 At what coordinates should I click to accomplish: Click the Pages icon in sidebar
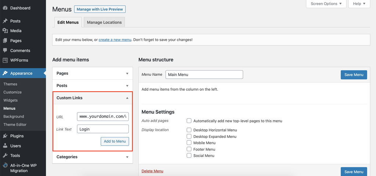[5, 41]
